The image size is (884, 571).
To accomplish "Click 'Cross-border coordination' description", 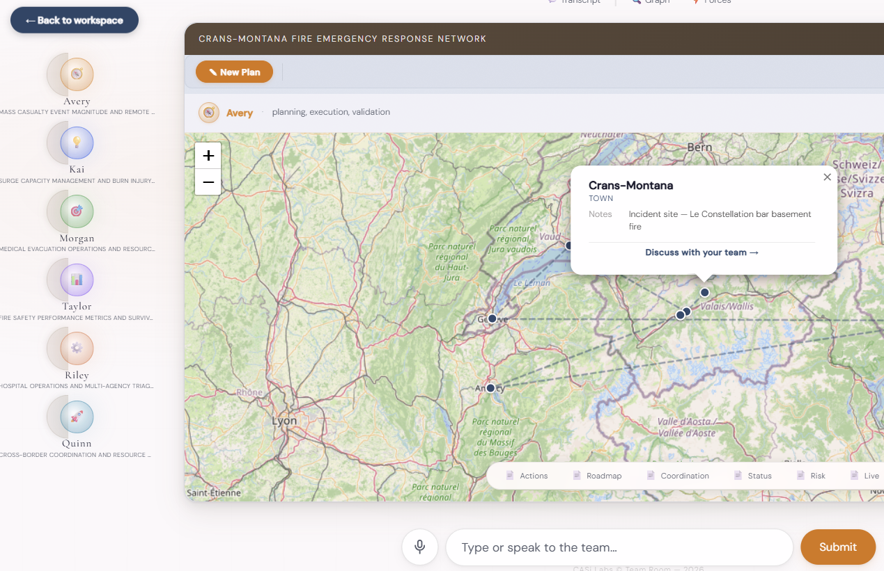I will (75, 455).
